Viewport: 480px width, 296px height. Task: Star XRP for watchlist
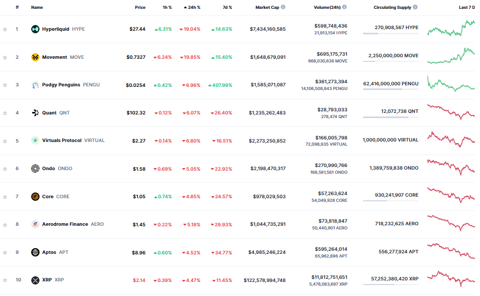click(5, 280)
